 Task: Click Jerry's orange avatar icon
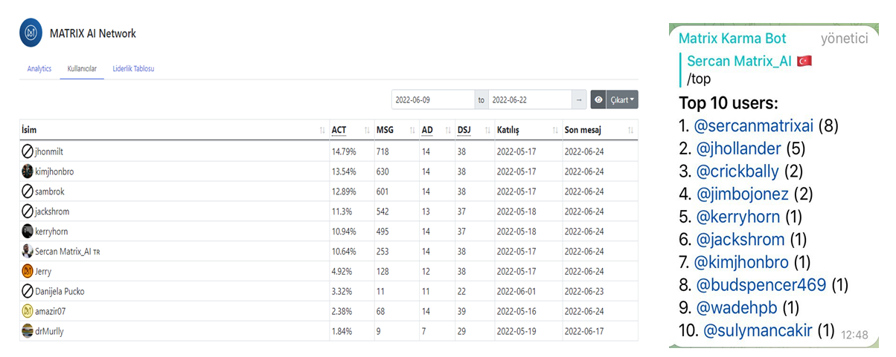[x=28, y=272]
